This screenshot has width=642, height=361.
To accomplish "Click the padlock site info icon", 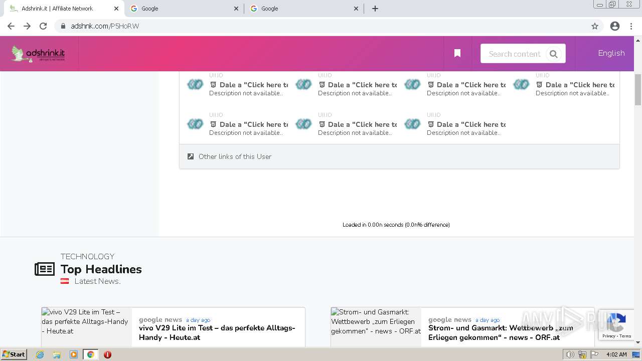I will (x=63, y=26).
